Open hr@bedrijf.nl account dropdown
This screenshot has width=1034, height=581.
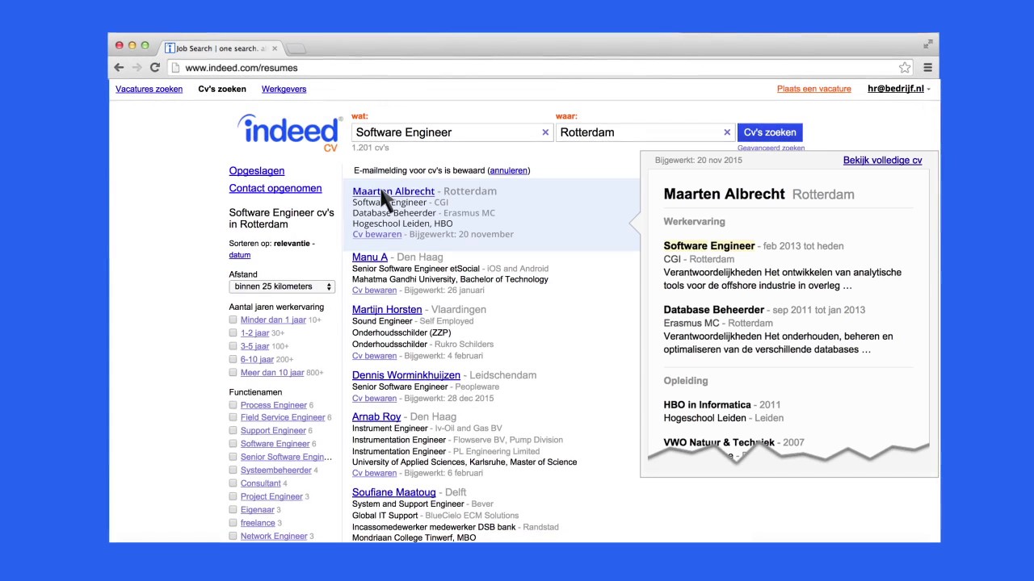[898, 89]
